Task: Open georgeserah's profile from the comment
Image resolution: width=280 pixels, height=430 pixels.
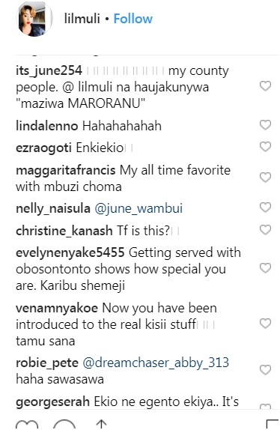Action: click(x=52, y=402)
